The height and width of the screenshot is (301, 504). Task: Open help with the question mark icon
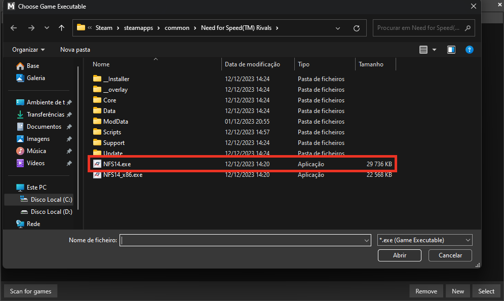469,50
